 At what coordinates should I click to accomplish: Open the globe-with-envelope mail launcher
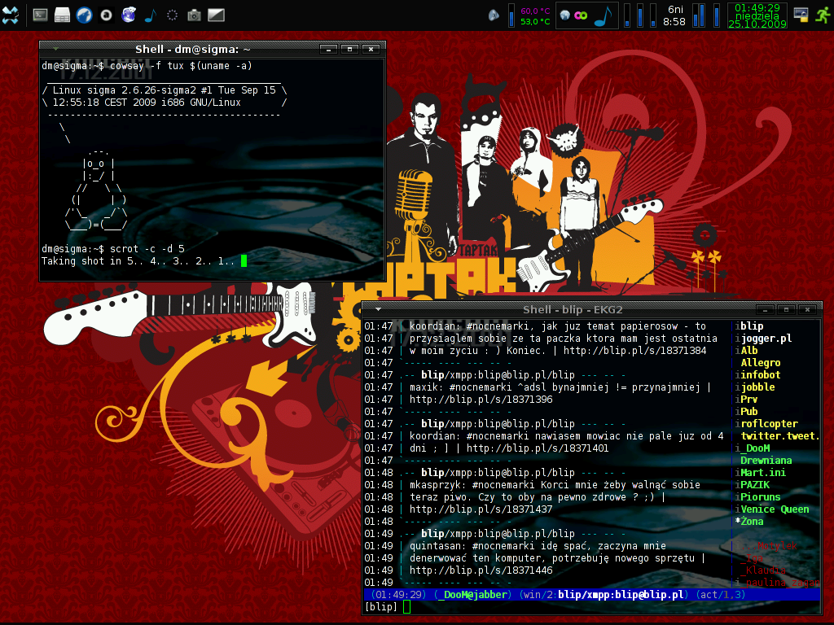(129, 15)
